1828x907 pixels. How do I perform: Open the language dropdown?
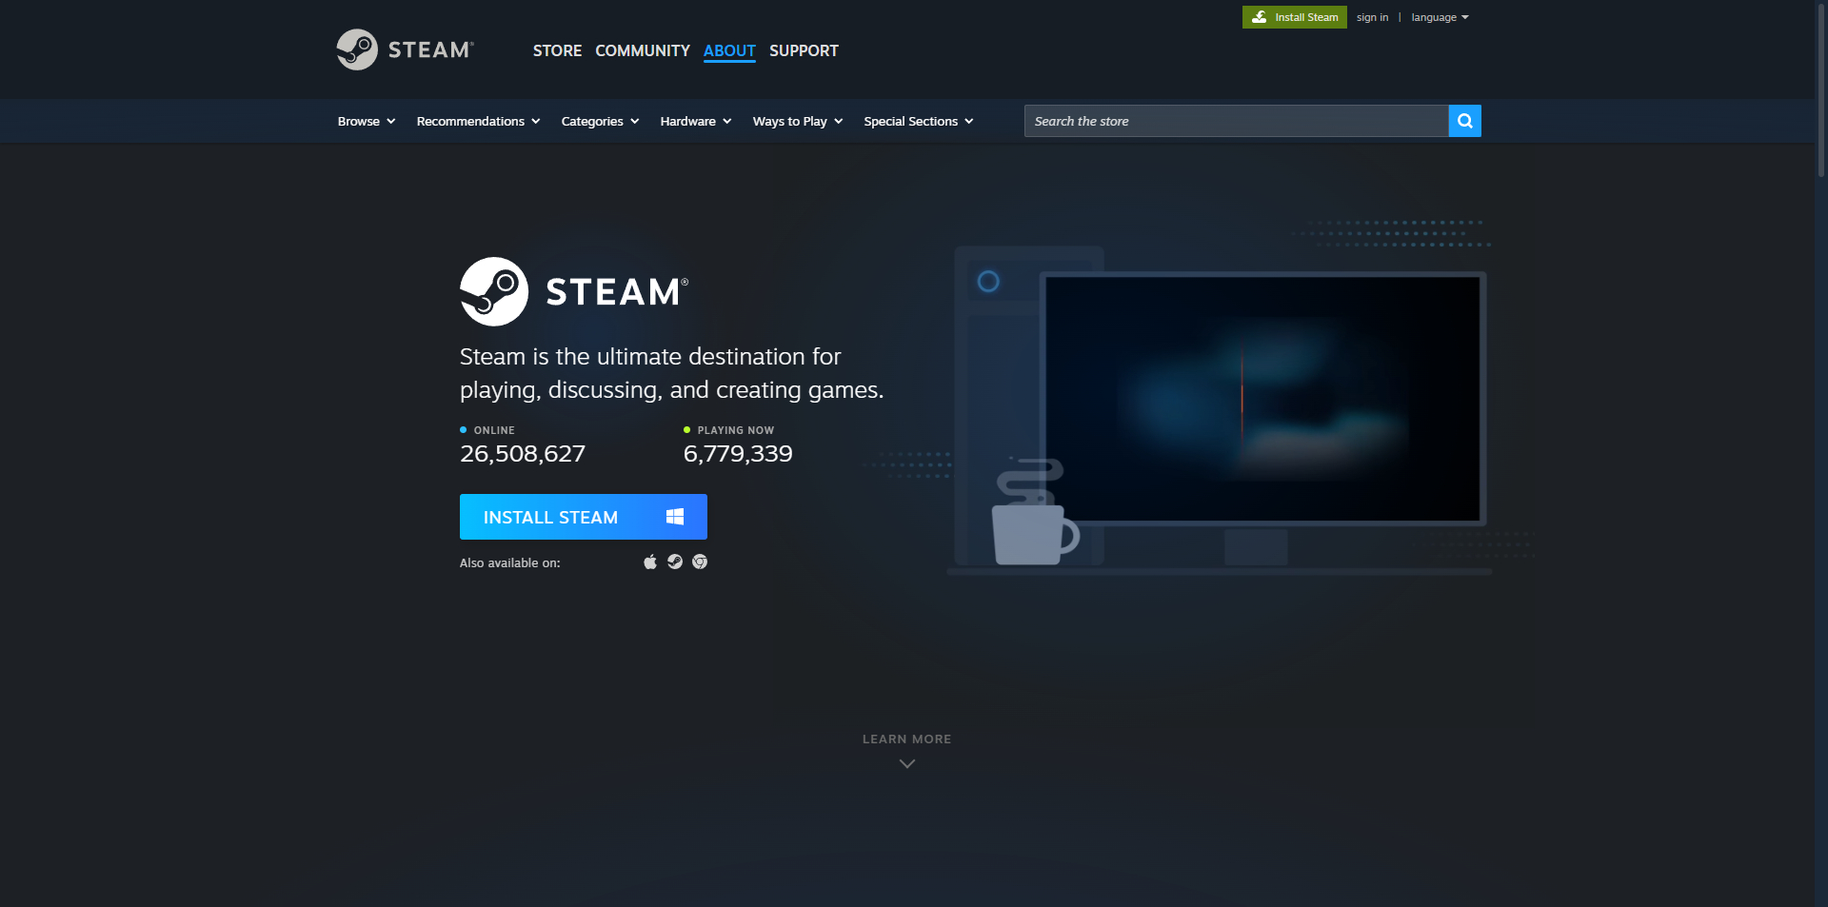click(x=1440, y=17)
